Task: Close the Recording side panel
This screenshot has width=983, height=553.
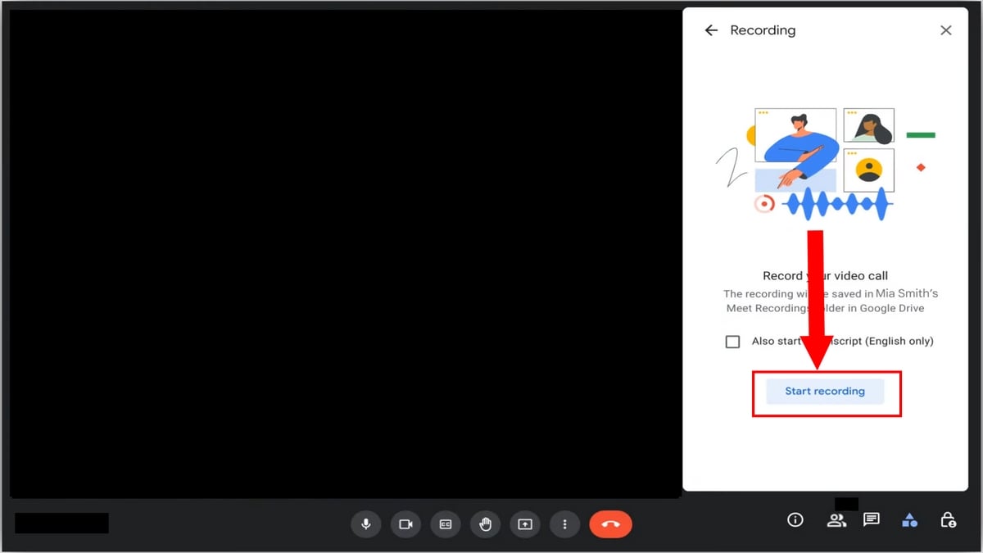Action: point(946,30)
